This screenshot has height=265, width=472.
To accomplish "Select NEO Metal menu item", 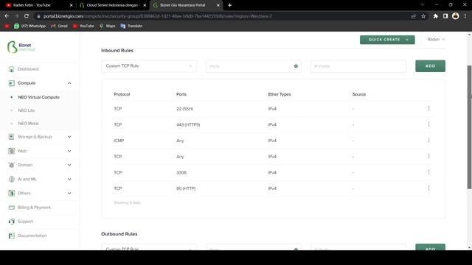I will [x=28, y=124].
